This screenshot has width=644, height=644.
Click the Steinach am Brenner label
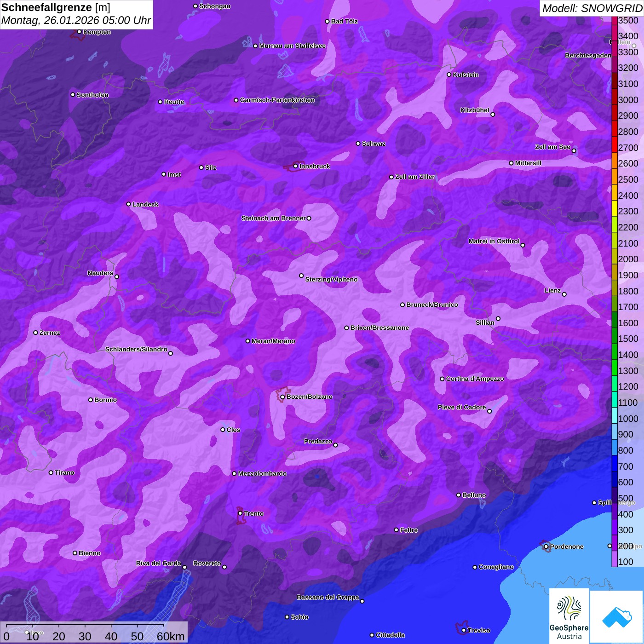click(x=273, y=218)
